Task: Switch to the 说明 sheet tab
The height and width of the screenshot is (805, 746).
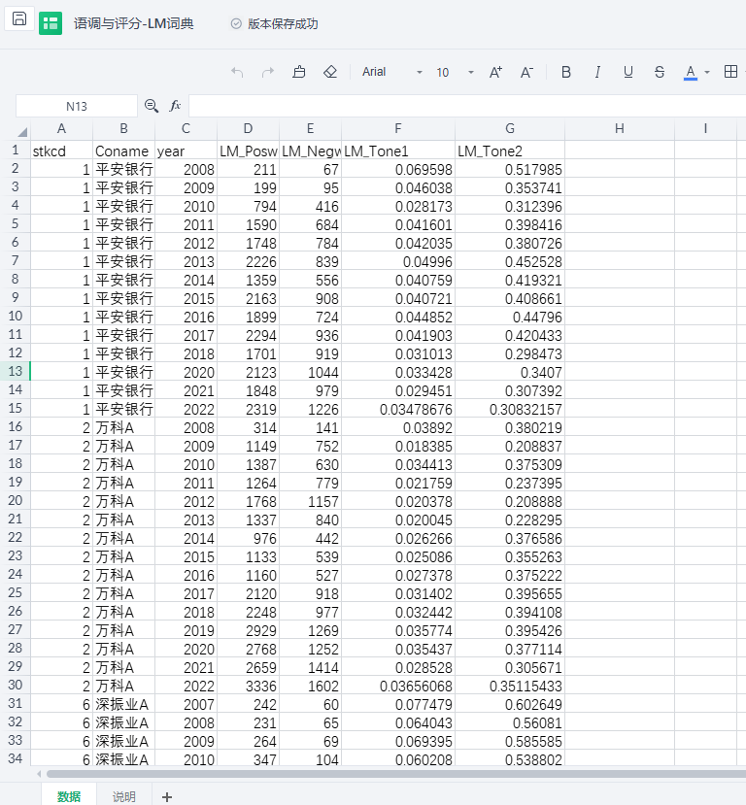Action: pyautogui.click(x=123, y=795)
